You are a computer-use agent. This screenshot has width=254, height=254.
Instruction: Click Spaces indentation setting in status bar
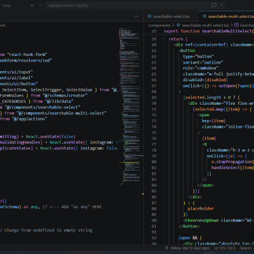click(247, 248)
